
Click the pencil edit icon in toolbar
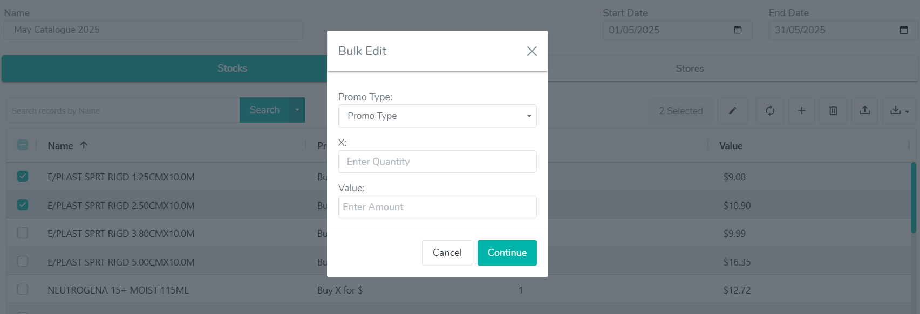732,111
